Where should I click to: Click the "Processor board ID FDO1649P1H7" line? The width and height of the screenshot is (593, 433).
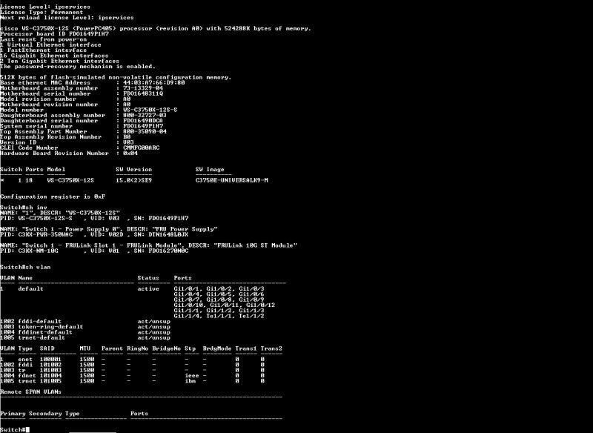[54, 33]
